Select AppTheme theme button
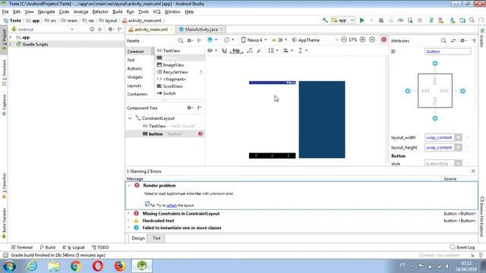Viewport: 486px width, 273px height. point(305,40)
